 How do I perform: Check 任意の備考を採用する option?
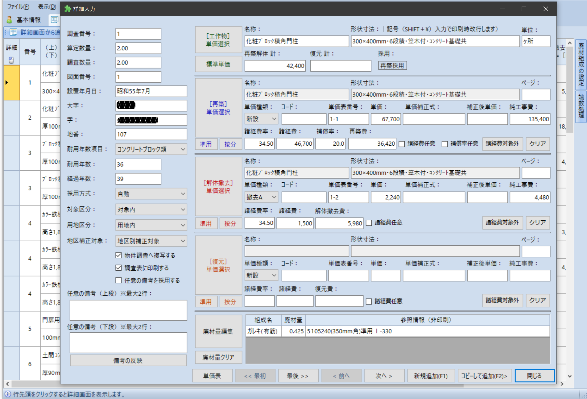click(x=118, y=280)
